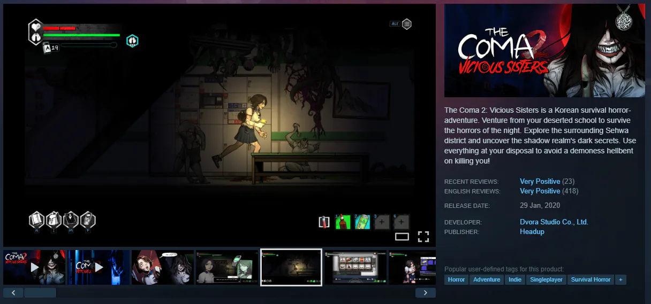This screenshot has width=651, height=304.
Task: Click empty item slot 4 plus icon
Action: coord(402,222)
